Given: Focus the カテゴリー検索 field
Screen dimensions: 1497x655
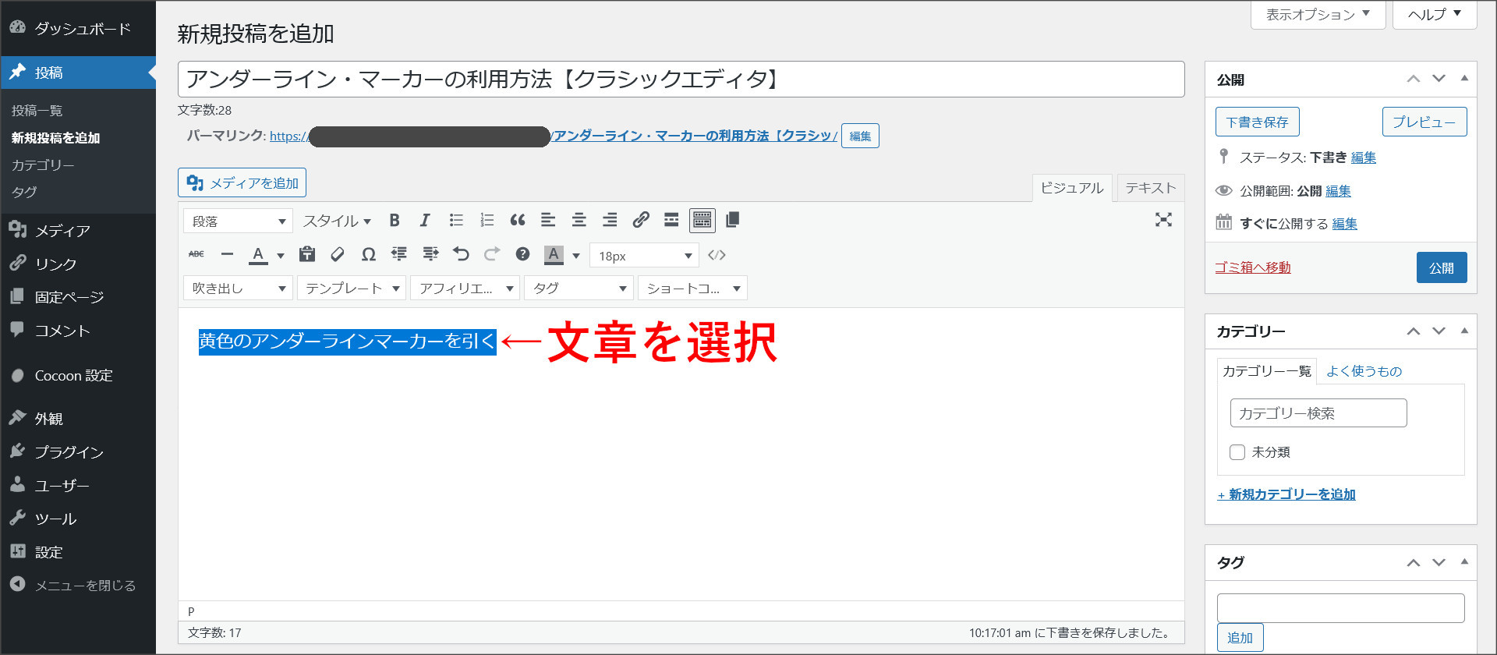Looking at the screenshot, I should 1318,413.
